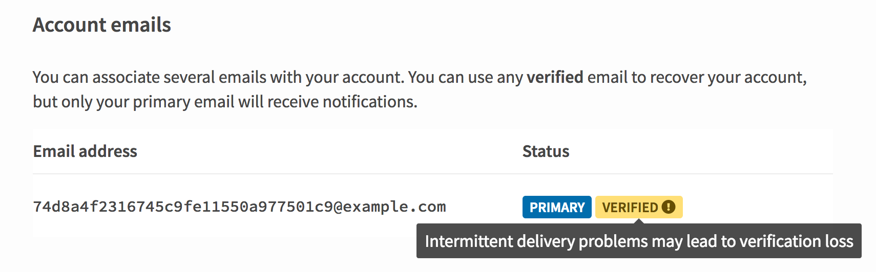Click the Status column header

(546, 151)
